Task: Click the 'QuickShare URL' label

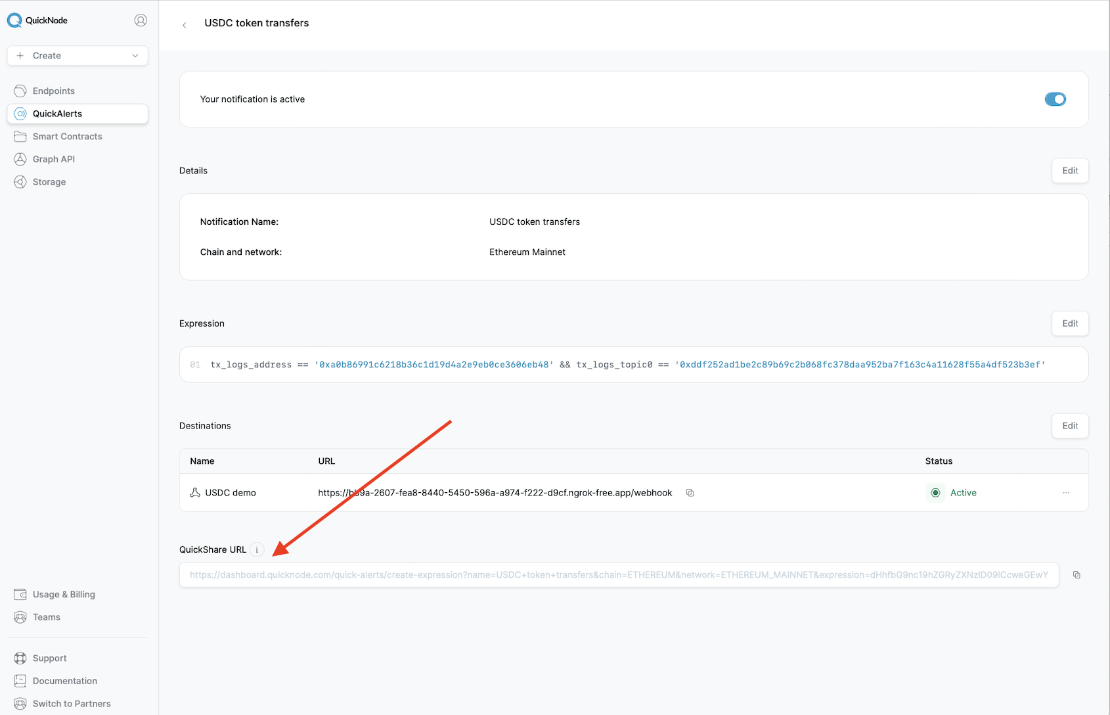Action: click(x=213, y=550)
